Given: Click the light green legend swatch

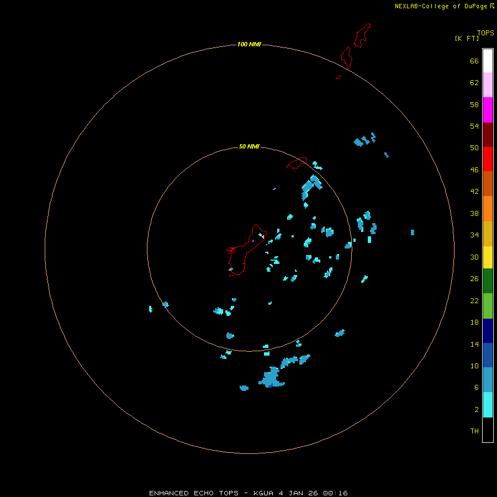Looking at the screenshot, I should point(488,306).
